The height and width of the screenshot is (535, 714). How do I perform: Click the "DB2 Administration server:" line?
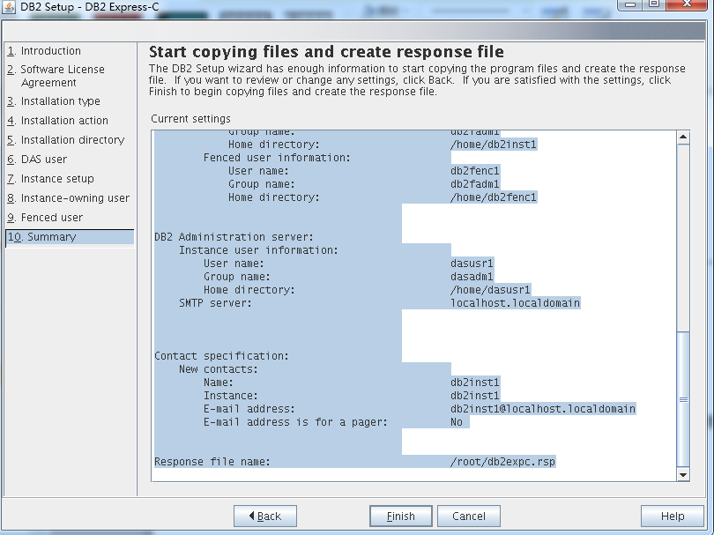click(234, 237)
